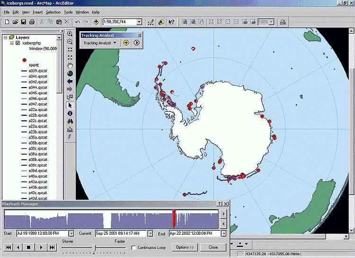The image size is (355, 258).
Task: Open the layout zoom percentage dropdown
Action: (x=272, y=22)
